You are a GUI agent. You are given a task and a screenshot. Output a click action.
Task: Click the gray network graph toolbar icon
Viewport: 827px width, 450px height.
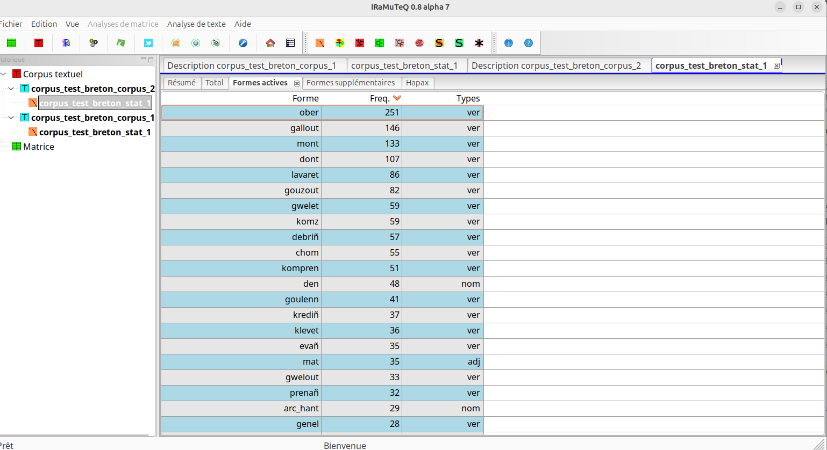point(400,43)
